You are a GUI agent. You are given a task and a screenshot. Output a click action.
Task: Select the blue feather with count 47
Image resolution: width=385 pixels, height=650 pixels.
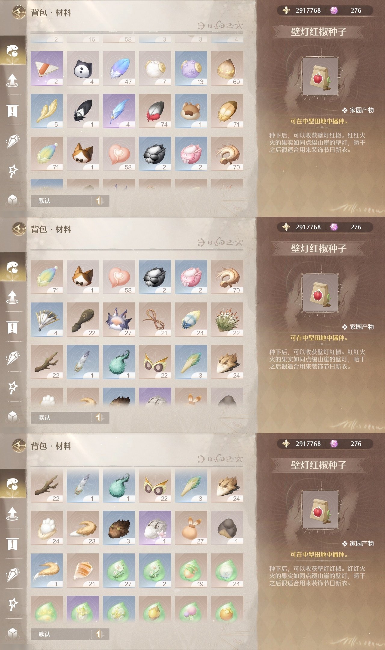tap(119, 68)
